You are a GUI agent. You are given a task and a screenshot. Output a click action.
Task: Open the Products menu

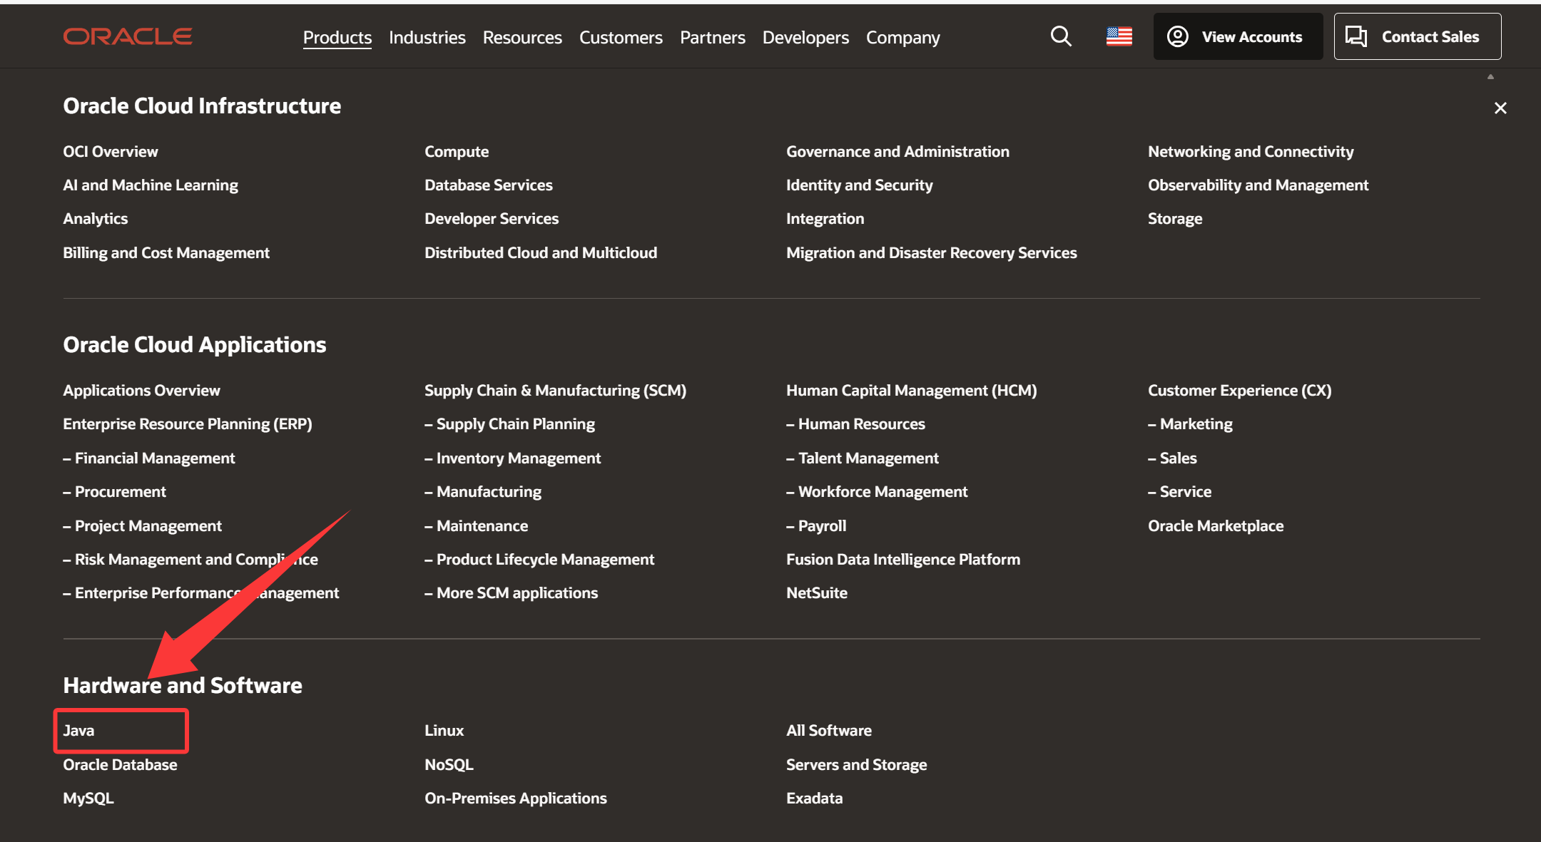coord(337,37)
